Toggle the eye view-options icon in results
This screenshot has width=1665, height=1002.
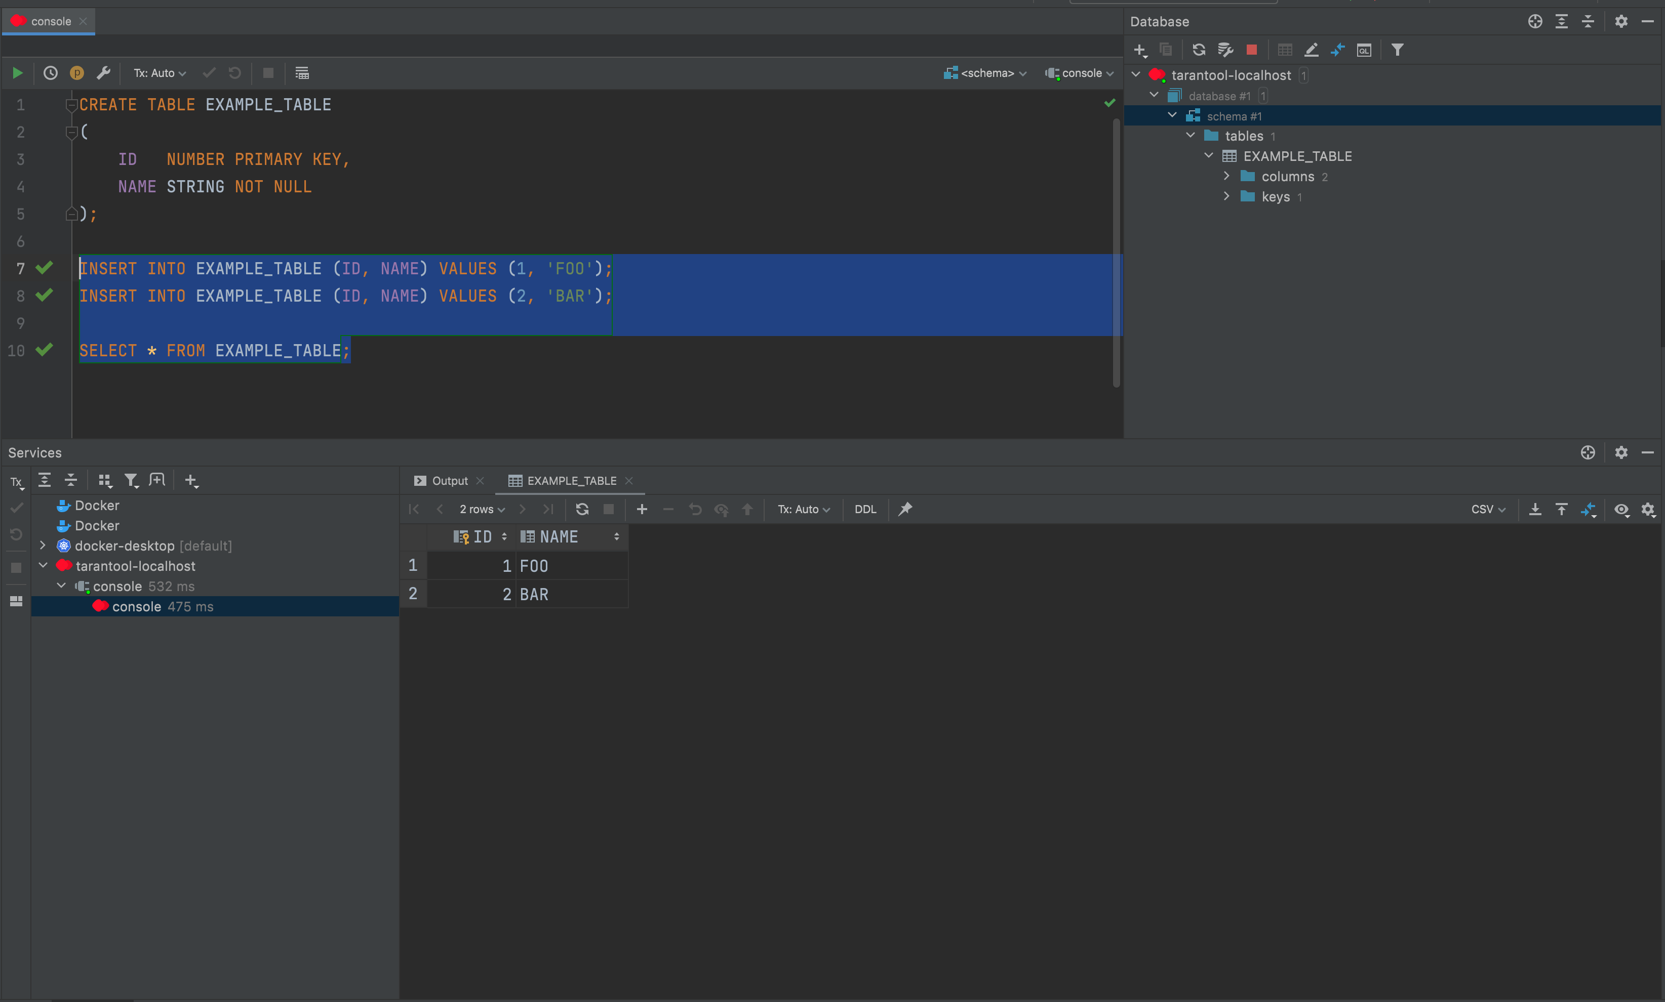pos(1621,510)
